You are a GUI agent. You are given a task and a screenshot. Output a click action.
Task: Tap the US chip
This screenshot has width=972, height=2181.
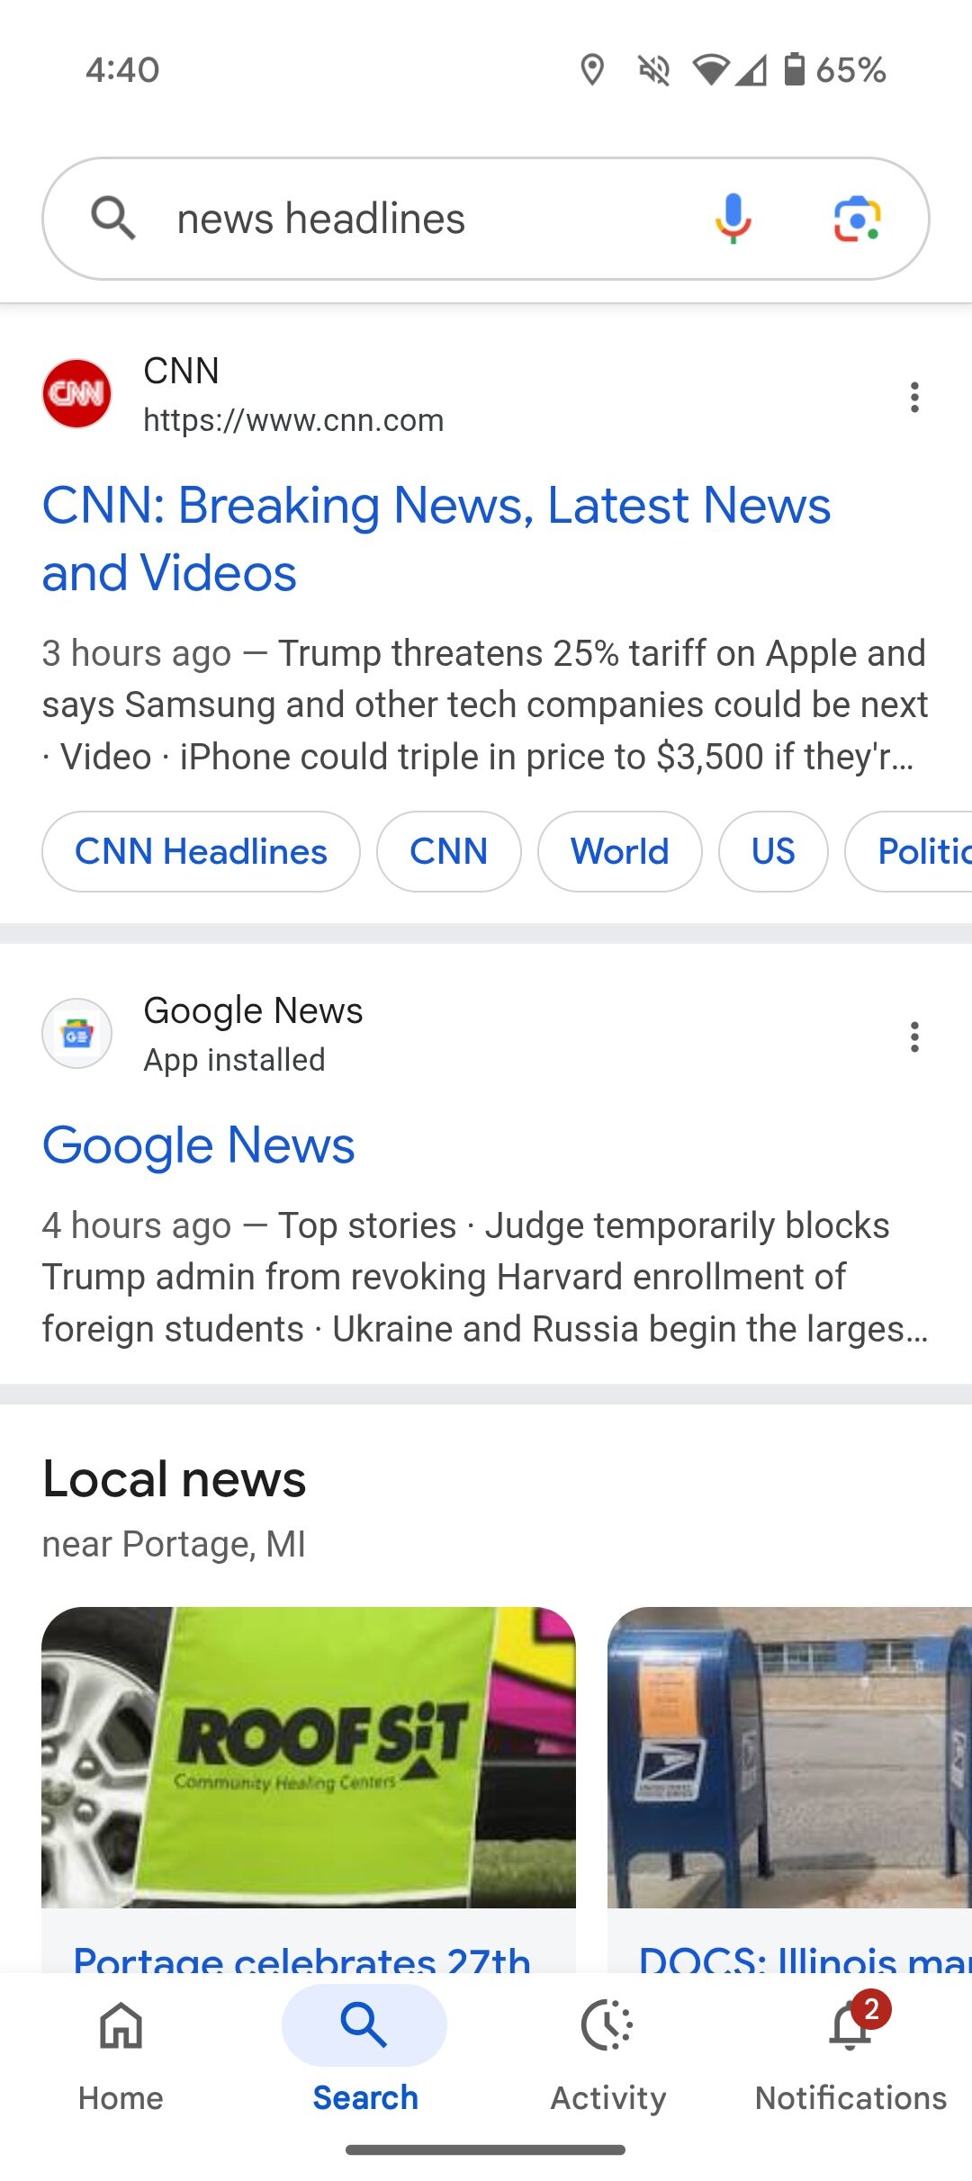click(x=772, y=851)
